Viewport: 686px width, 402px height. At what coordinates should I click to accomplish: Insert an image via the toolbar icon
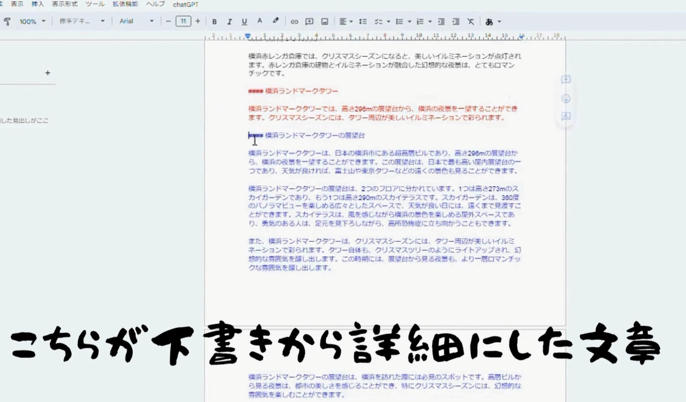[324, 21]
